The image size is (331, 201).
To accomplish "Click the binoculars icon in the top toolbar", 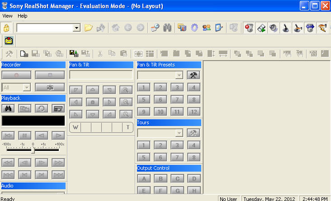I will tap(167, 28).
